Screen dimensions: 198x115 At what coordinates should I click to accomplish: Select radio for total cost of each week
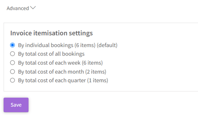click(x=12, y=62)
